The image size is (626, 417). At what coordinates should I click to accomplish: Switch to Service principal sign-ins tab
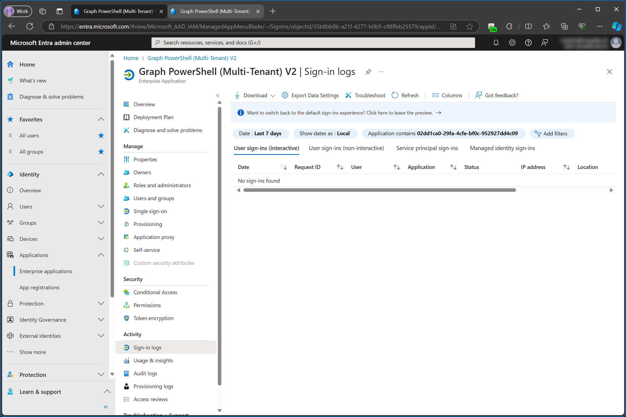(x=427, y=148)
